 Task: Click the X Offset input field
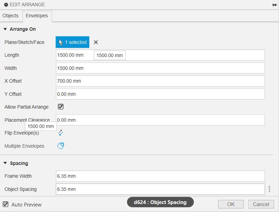pos(160,81)
